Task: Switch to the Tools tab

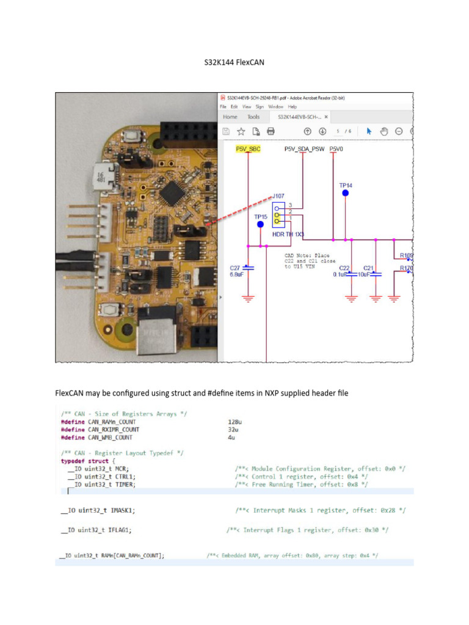Action: [253, 117]
